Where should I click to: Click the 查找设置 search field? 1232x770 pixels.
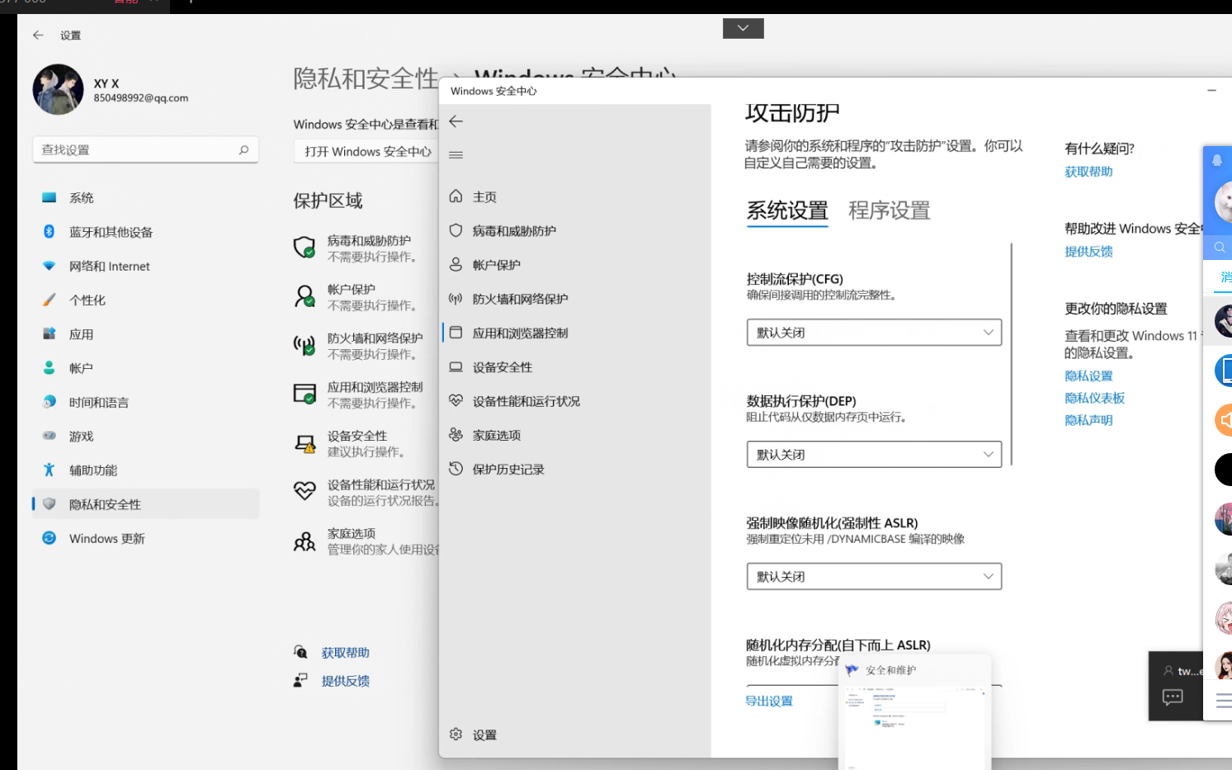(x=145, y=149)
